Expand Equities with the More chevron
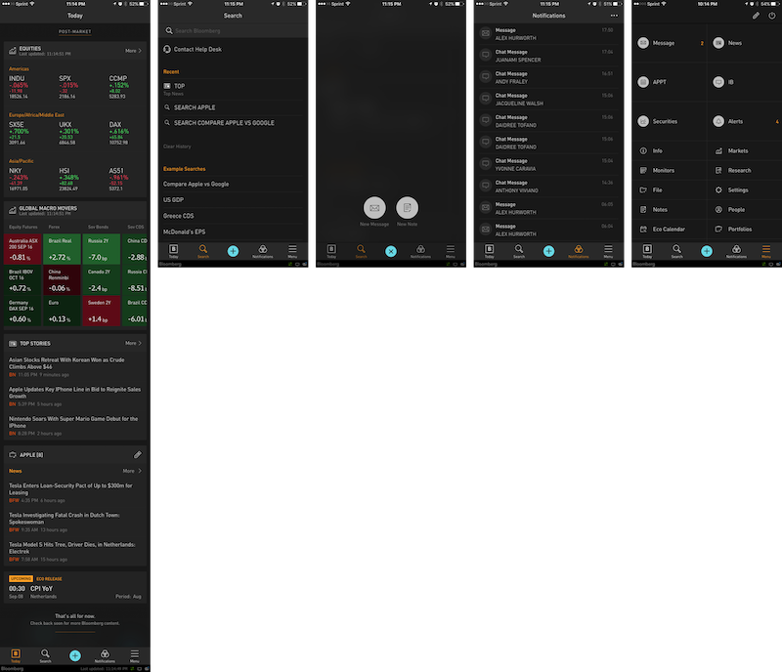 click(x=134, y=51)
